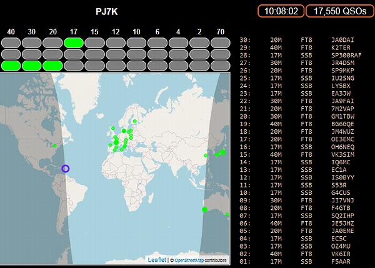Select log entry G4CUS

[295, 192]
